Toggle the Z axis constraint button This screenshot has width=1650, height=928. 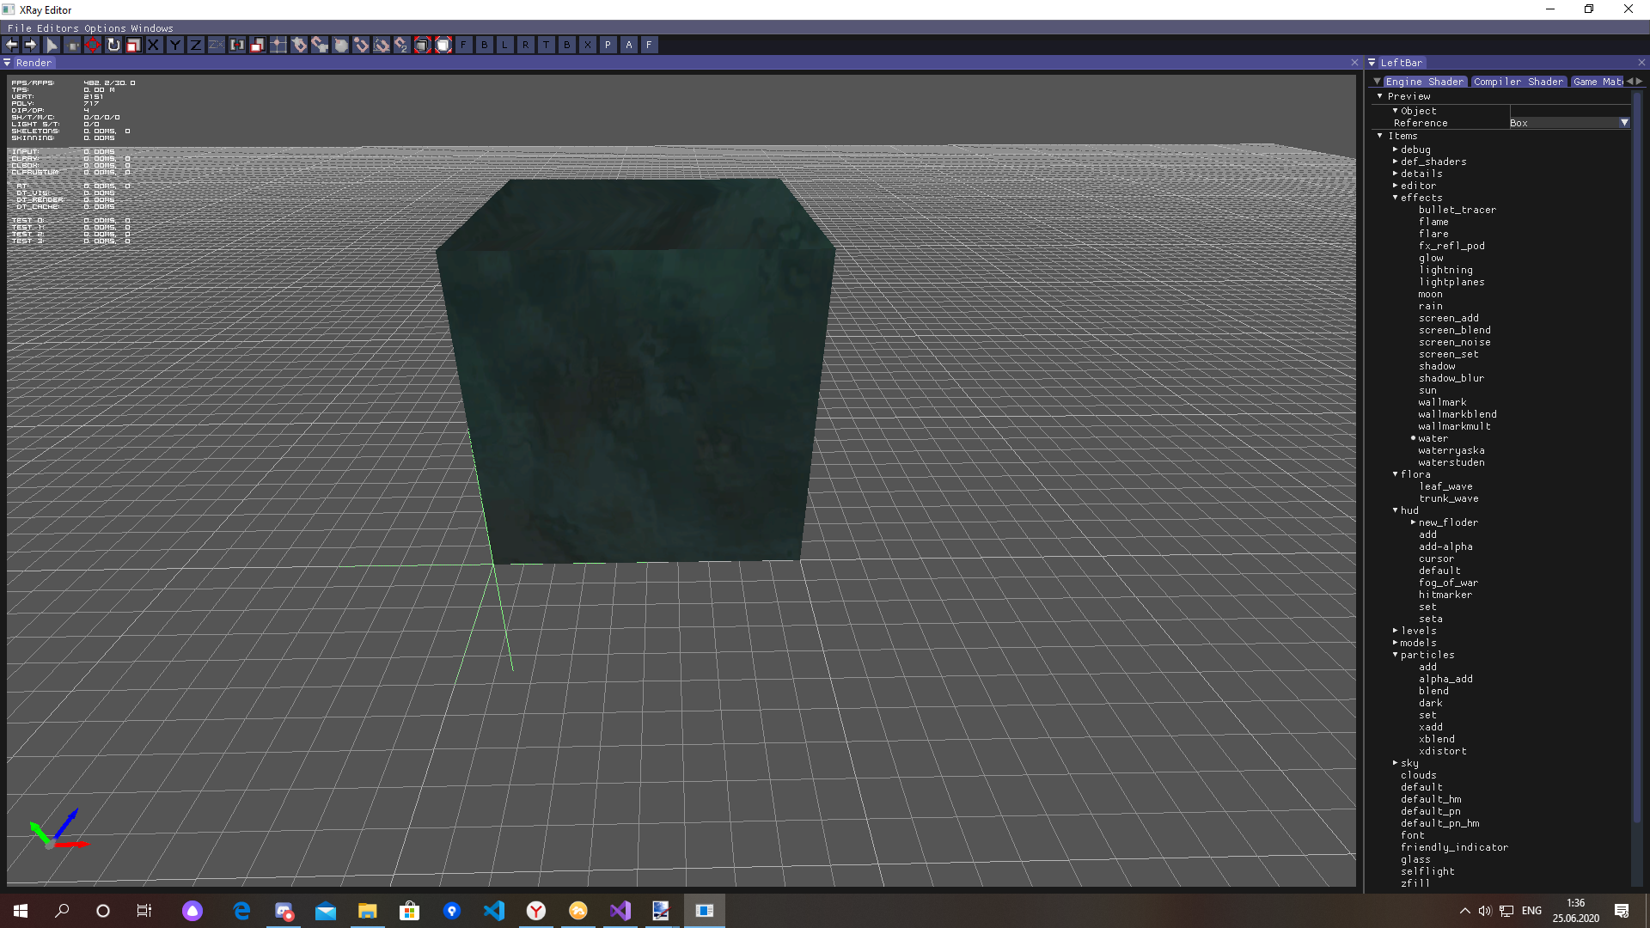(x=196, y=45)
